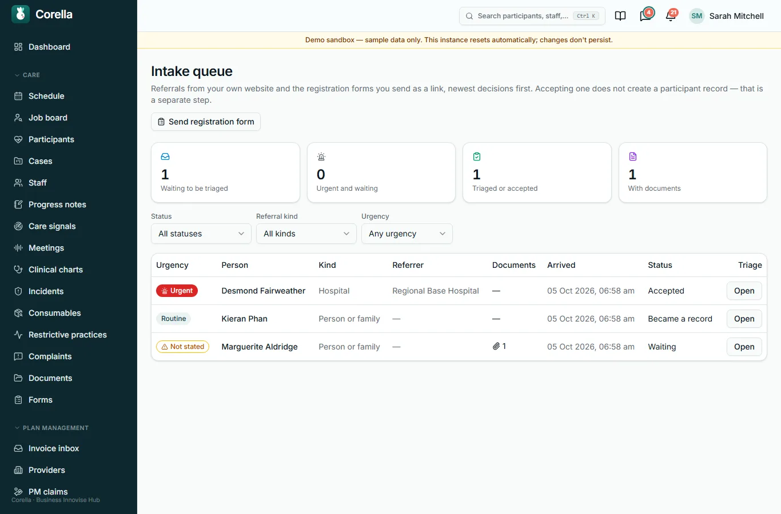Open the Urgency filter dropdown
This screenshot has height=514, width=781.
tap(407, 234)
